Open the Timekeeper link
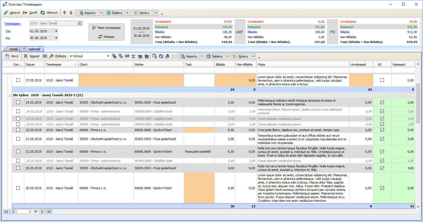Screen dimensions: 423x222 (x=13, y=24)
